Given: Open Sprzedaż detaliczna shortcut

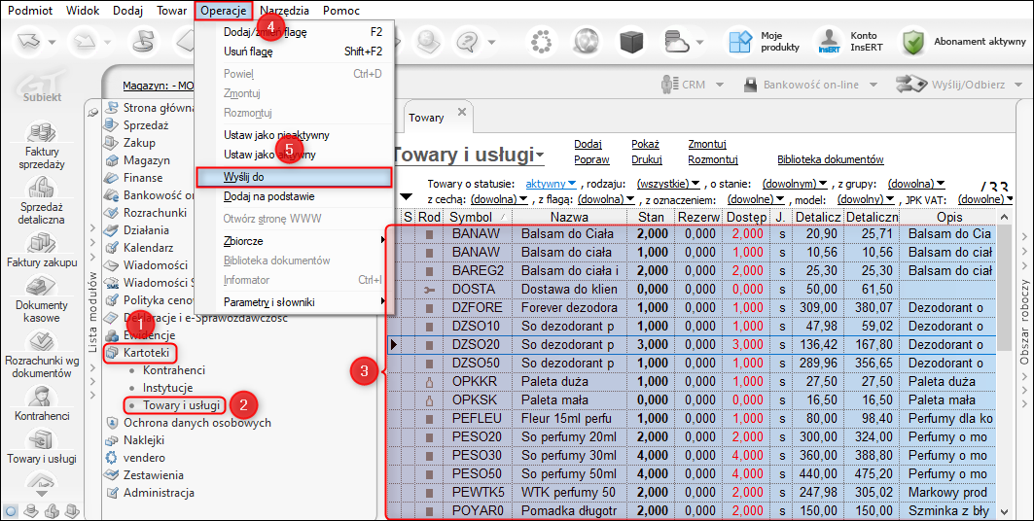Looking at the screenshot, I should [42, 201].
